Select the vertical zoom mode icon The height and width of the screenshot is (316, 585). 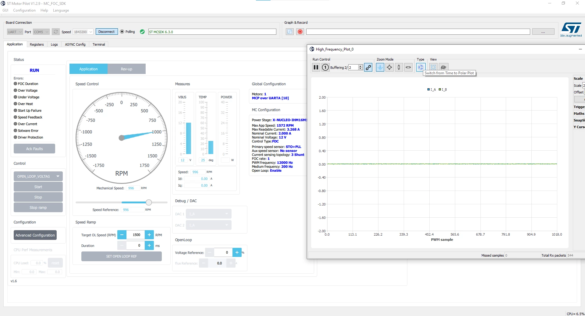click(399, 67)
